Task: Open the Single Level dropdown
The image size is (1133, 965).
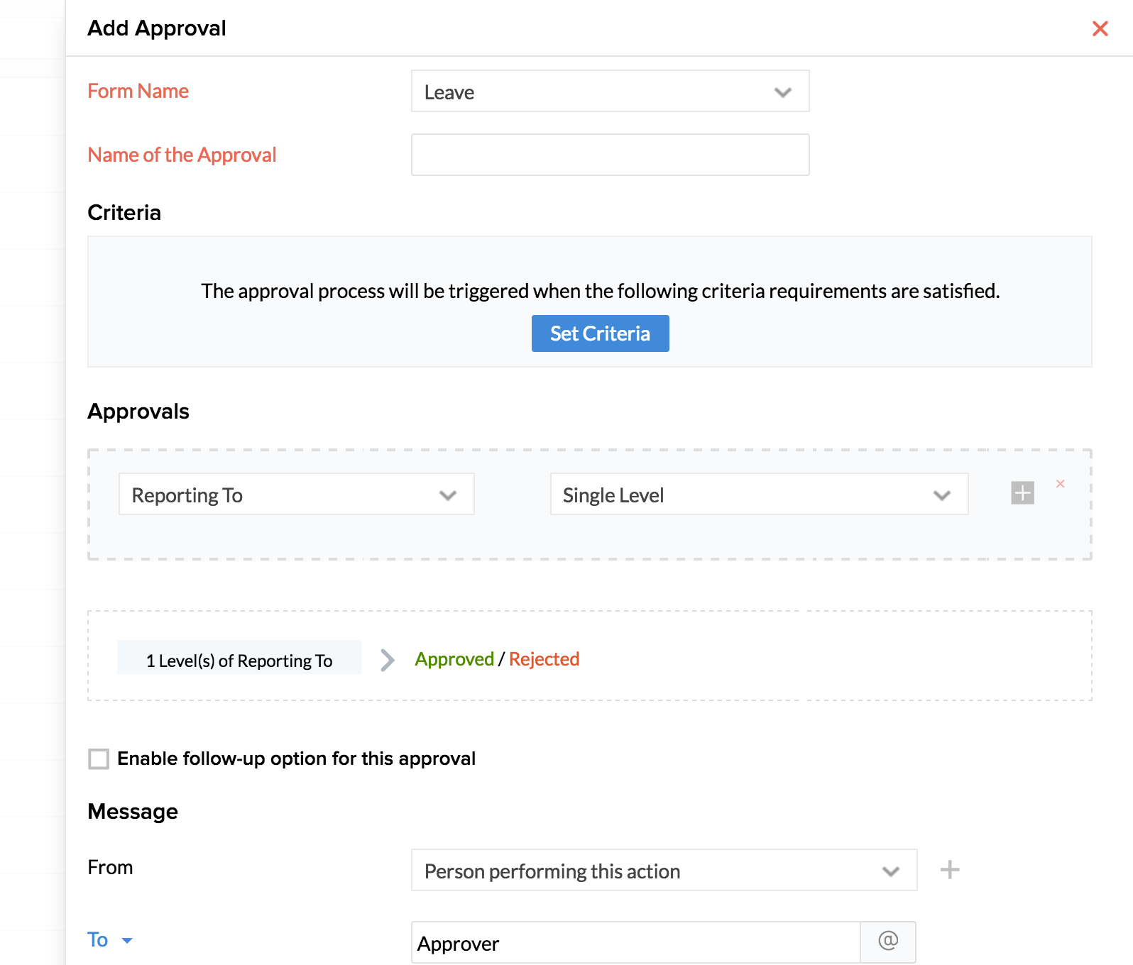Action: 758,495
